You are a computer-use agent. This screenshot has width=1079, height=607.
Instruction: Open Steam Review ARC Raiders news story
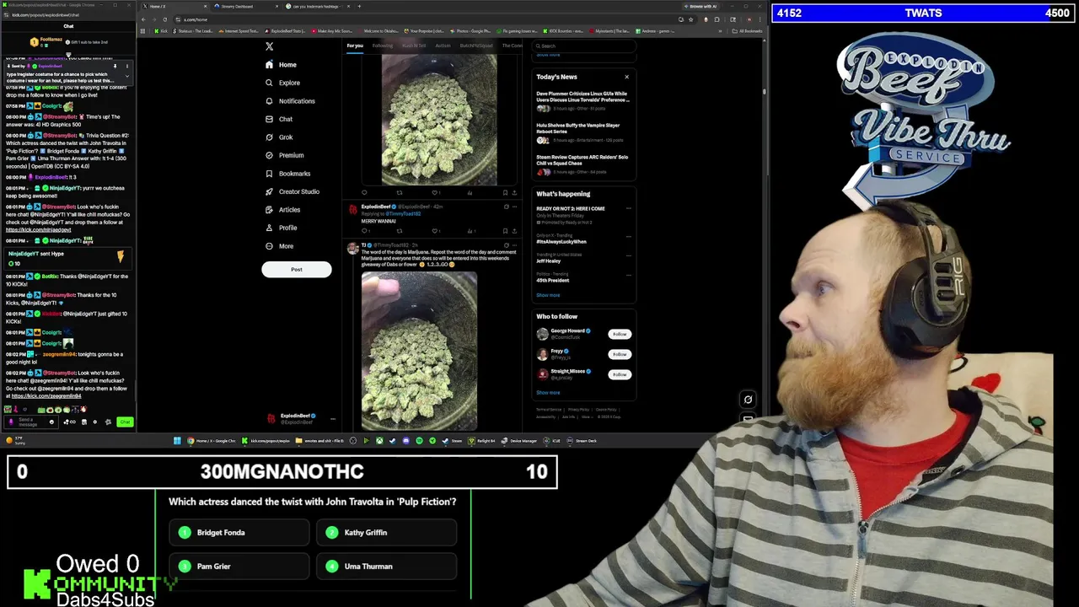(x=583, y=164)
